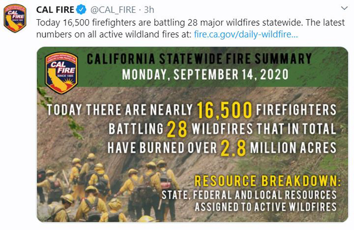This screenshot has width=354, height=230.
Task: Click 'State, federal and local resources' line
Action: coord(249,195)
